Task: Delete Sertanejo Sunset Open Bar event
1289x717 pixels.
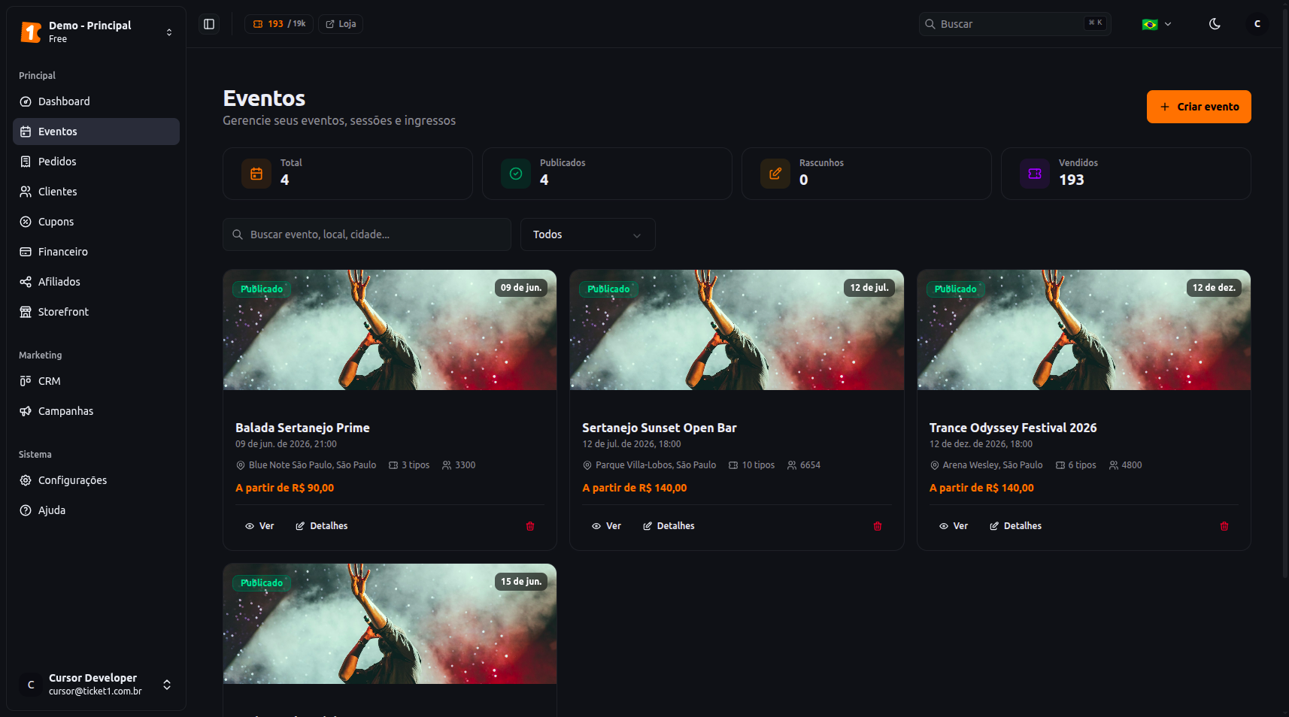Action: tap(878, 526)
